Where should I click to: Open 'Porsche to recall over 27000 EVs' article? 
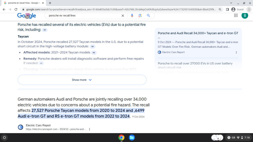195,66
